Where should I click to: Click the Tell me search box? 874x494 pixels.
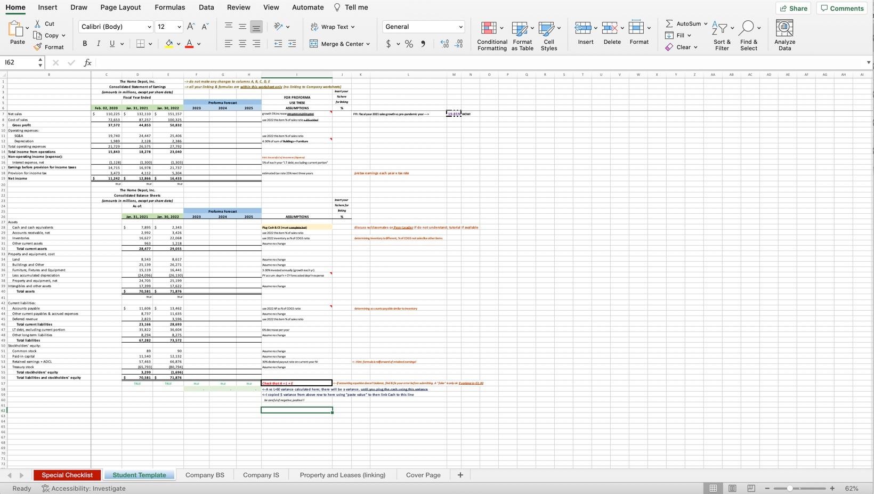351,7
